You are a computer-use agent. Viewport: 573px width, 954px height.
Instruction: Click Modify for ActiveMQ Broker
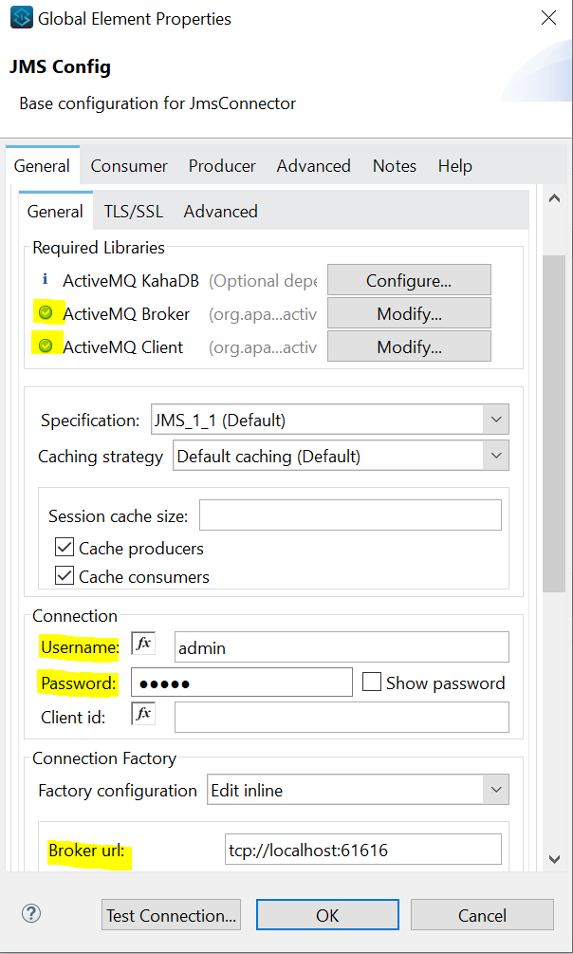(408, 313)
